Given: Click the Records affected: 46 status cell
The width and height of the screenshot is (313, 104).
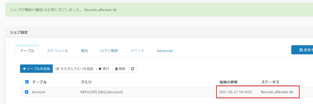Looking at the screenshot, I should pos(277,92).
